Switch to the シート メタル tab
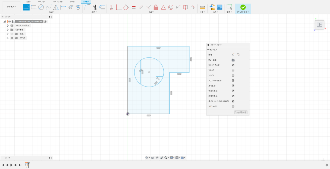 [x=58, y=2]
